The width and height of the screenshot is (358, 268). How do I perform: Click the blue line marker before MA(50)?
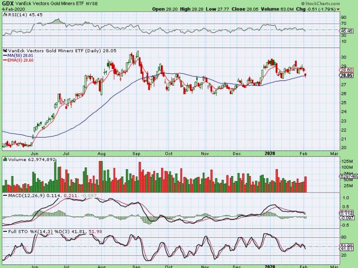[x=5, y=55]
